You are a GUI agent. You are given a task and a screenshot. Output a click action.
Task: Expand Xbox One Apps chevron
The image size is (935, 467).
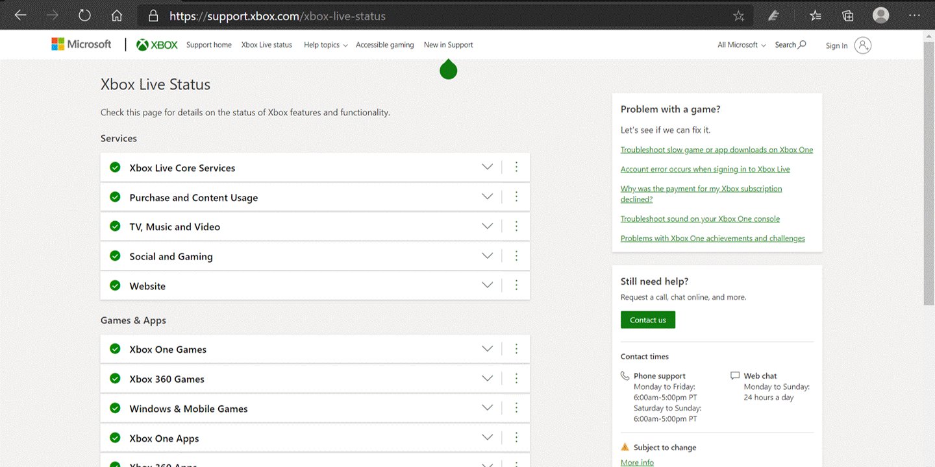[488, 437]
